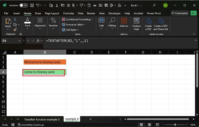Click the Analyze Data icon
The image size is (199, 127).
[136, 24]
